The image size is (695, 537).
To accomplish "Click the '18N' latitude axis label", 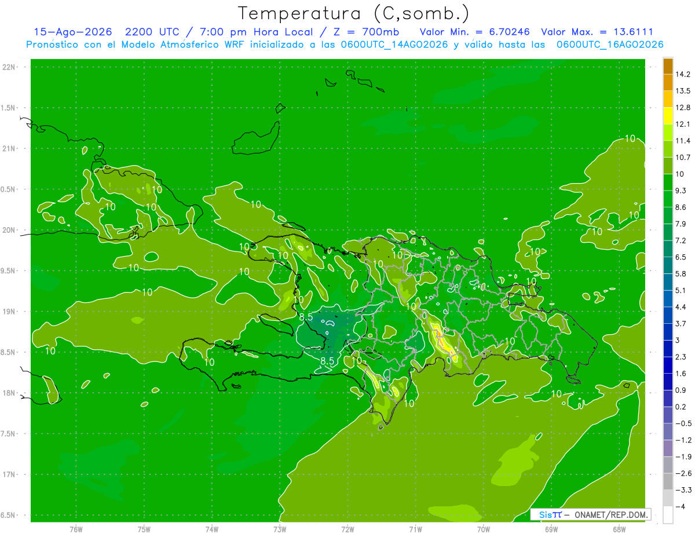I will (x=10, y=393).
